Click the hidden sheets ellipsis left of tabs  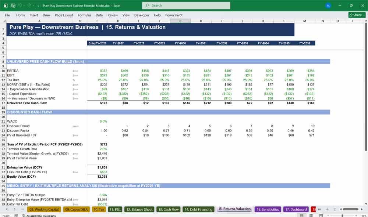pyautogui.click(x=22, y=209)
